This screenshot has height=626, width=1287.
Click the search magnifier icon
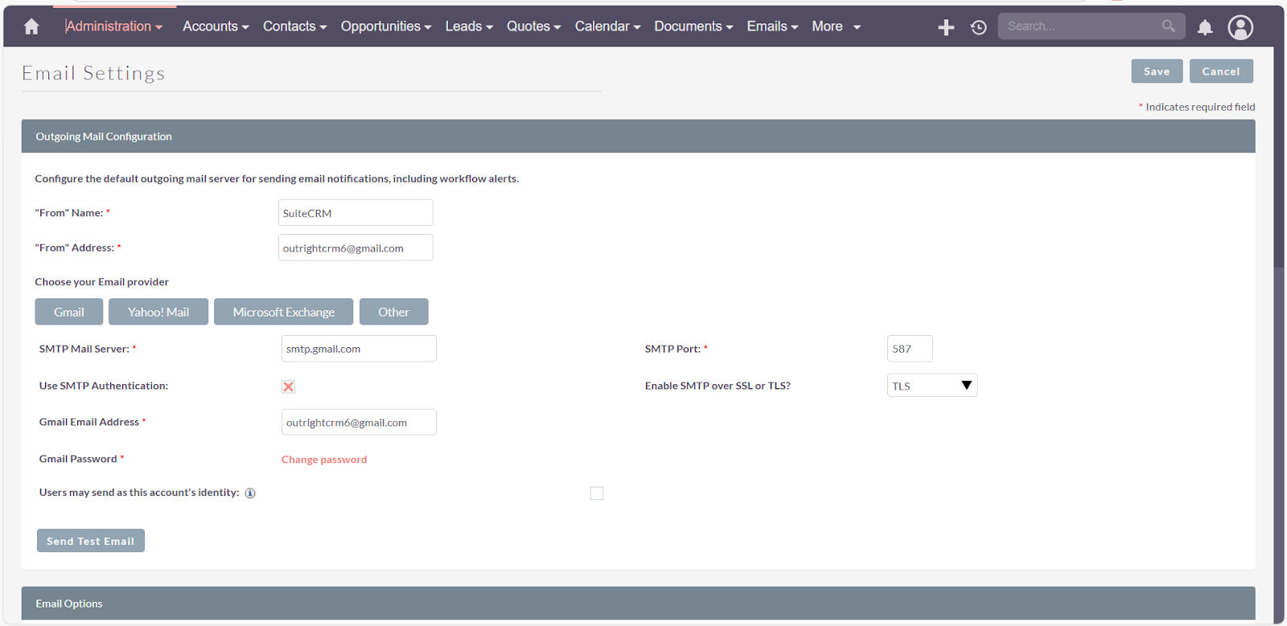pos(1168,27)
